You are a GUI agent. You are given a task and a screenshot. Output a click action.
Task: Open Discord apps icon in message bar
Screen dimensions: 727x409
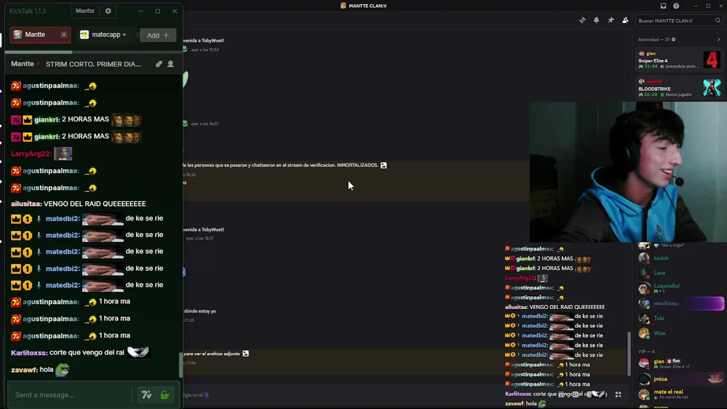618,395
